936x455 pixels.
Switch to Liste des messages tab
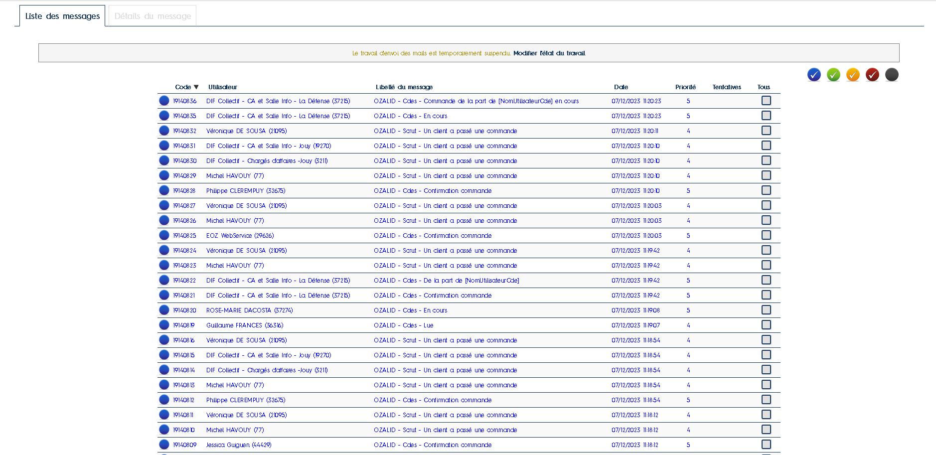[x=62, y=16]
